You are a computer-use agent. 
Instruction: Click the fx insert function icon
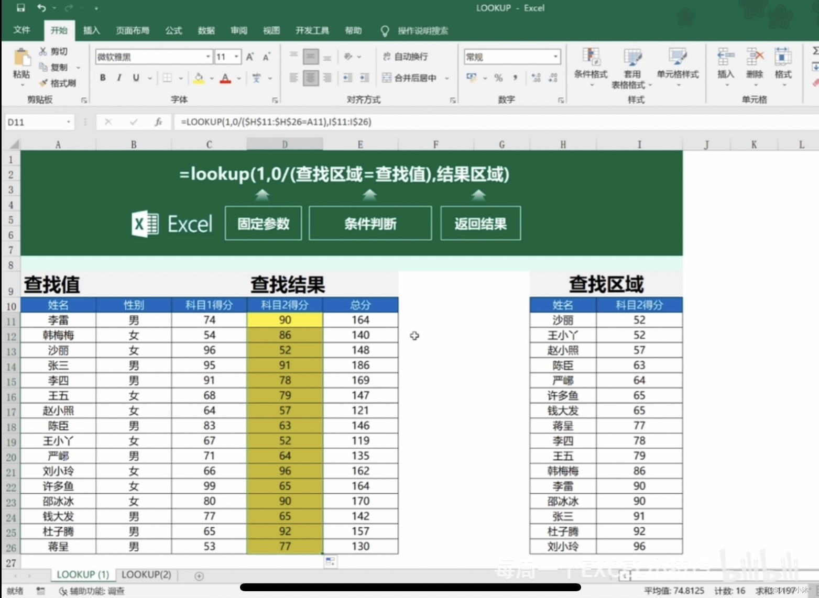(x=158, y=122)
